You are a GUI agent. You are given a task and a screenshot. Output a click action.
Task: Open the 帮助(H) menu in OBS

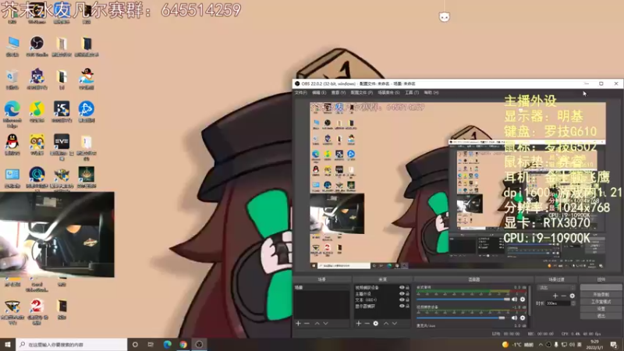tap(431, 93)
